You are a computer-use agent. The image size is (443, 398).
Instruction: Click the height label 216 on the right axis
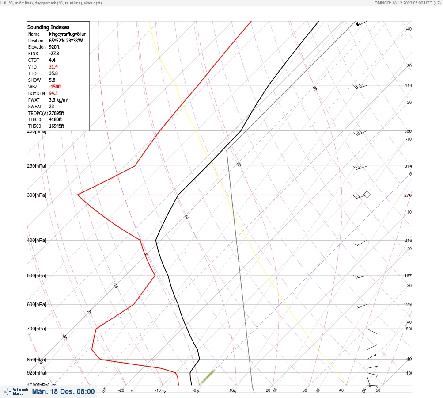[x=408, y=241]
